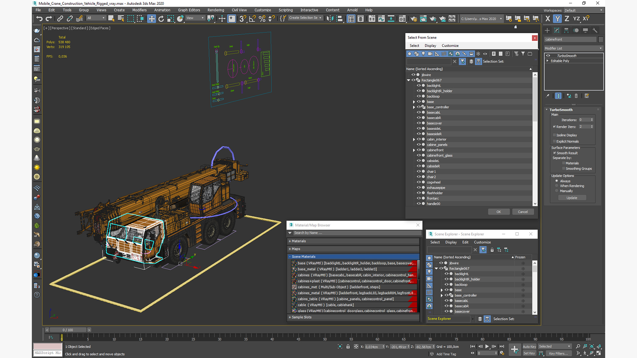Restrict to X axis
The width and height of the screenshot is (637, 358).
pyautogui.click(x=548, y=19)
